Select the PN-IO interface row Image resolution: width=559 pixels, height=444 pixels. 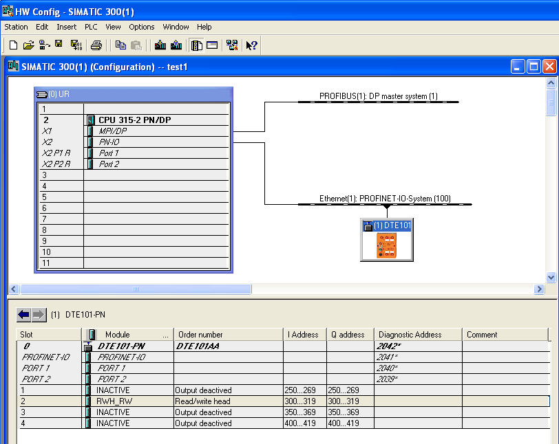click(x=134, y=142)
